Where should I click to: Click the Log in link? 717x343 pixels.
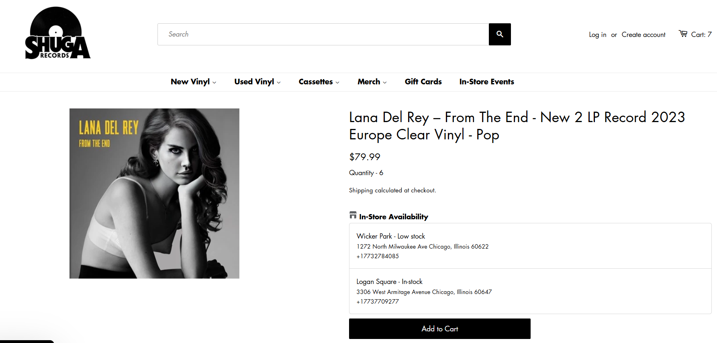[597, 35]
